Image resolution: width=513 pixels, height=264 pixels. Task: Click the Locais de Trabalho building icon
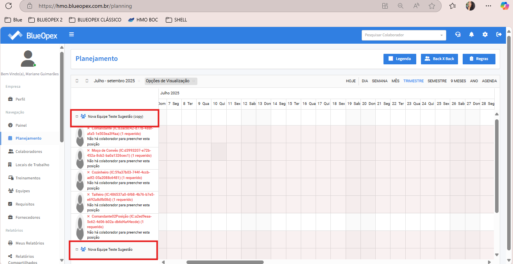tap(11, 165)
